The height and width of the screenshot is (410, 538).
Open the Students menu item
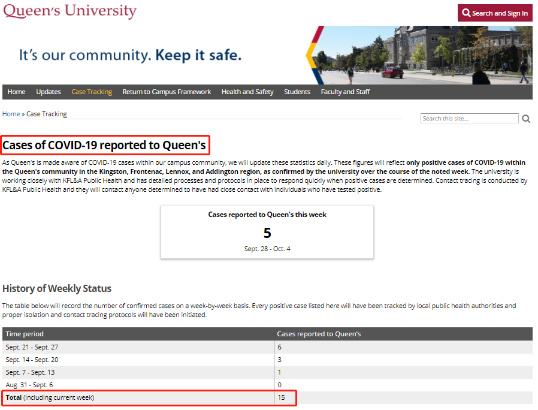click(297, 92)
